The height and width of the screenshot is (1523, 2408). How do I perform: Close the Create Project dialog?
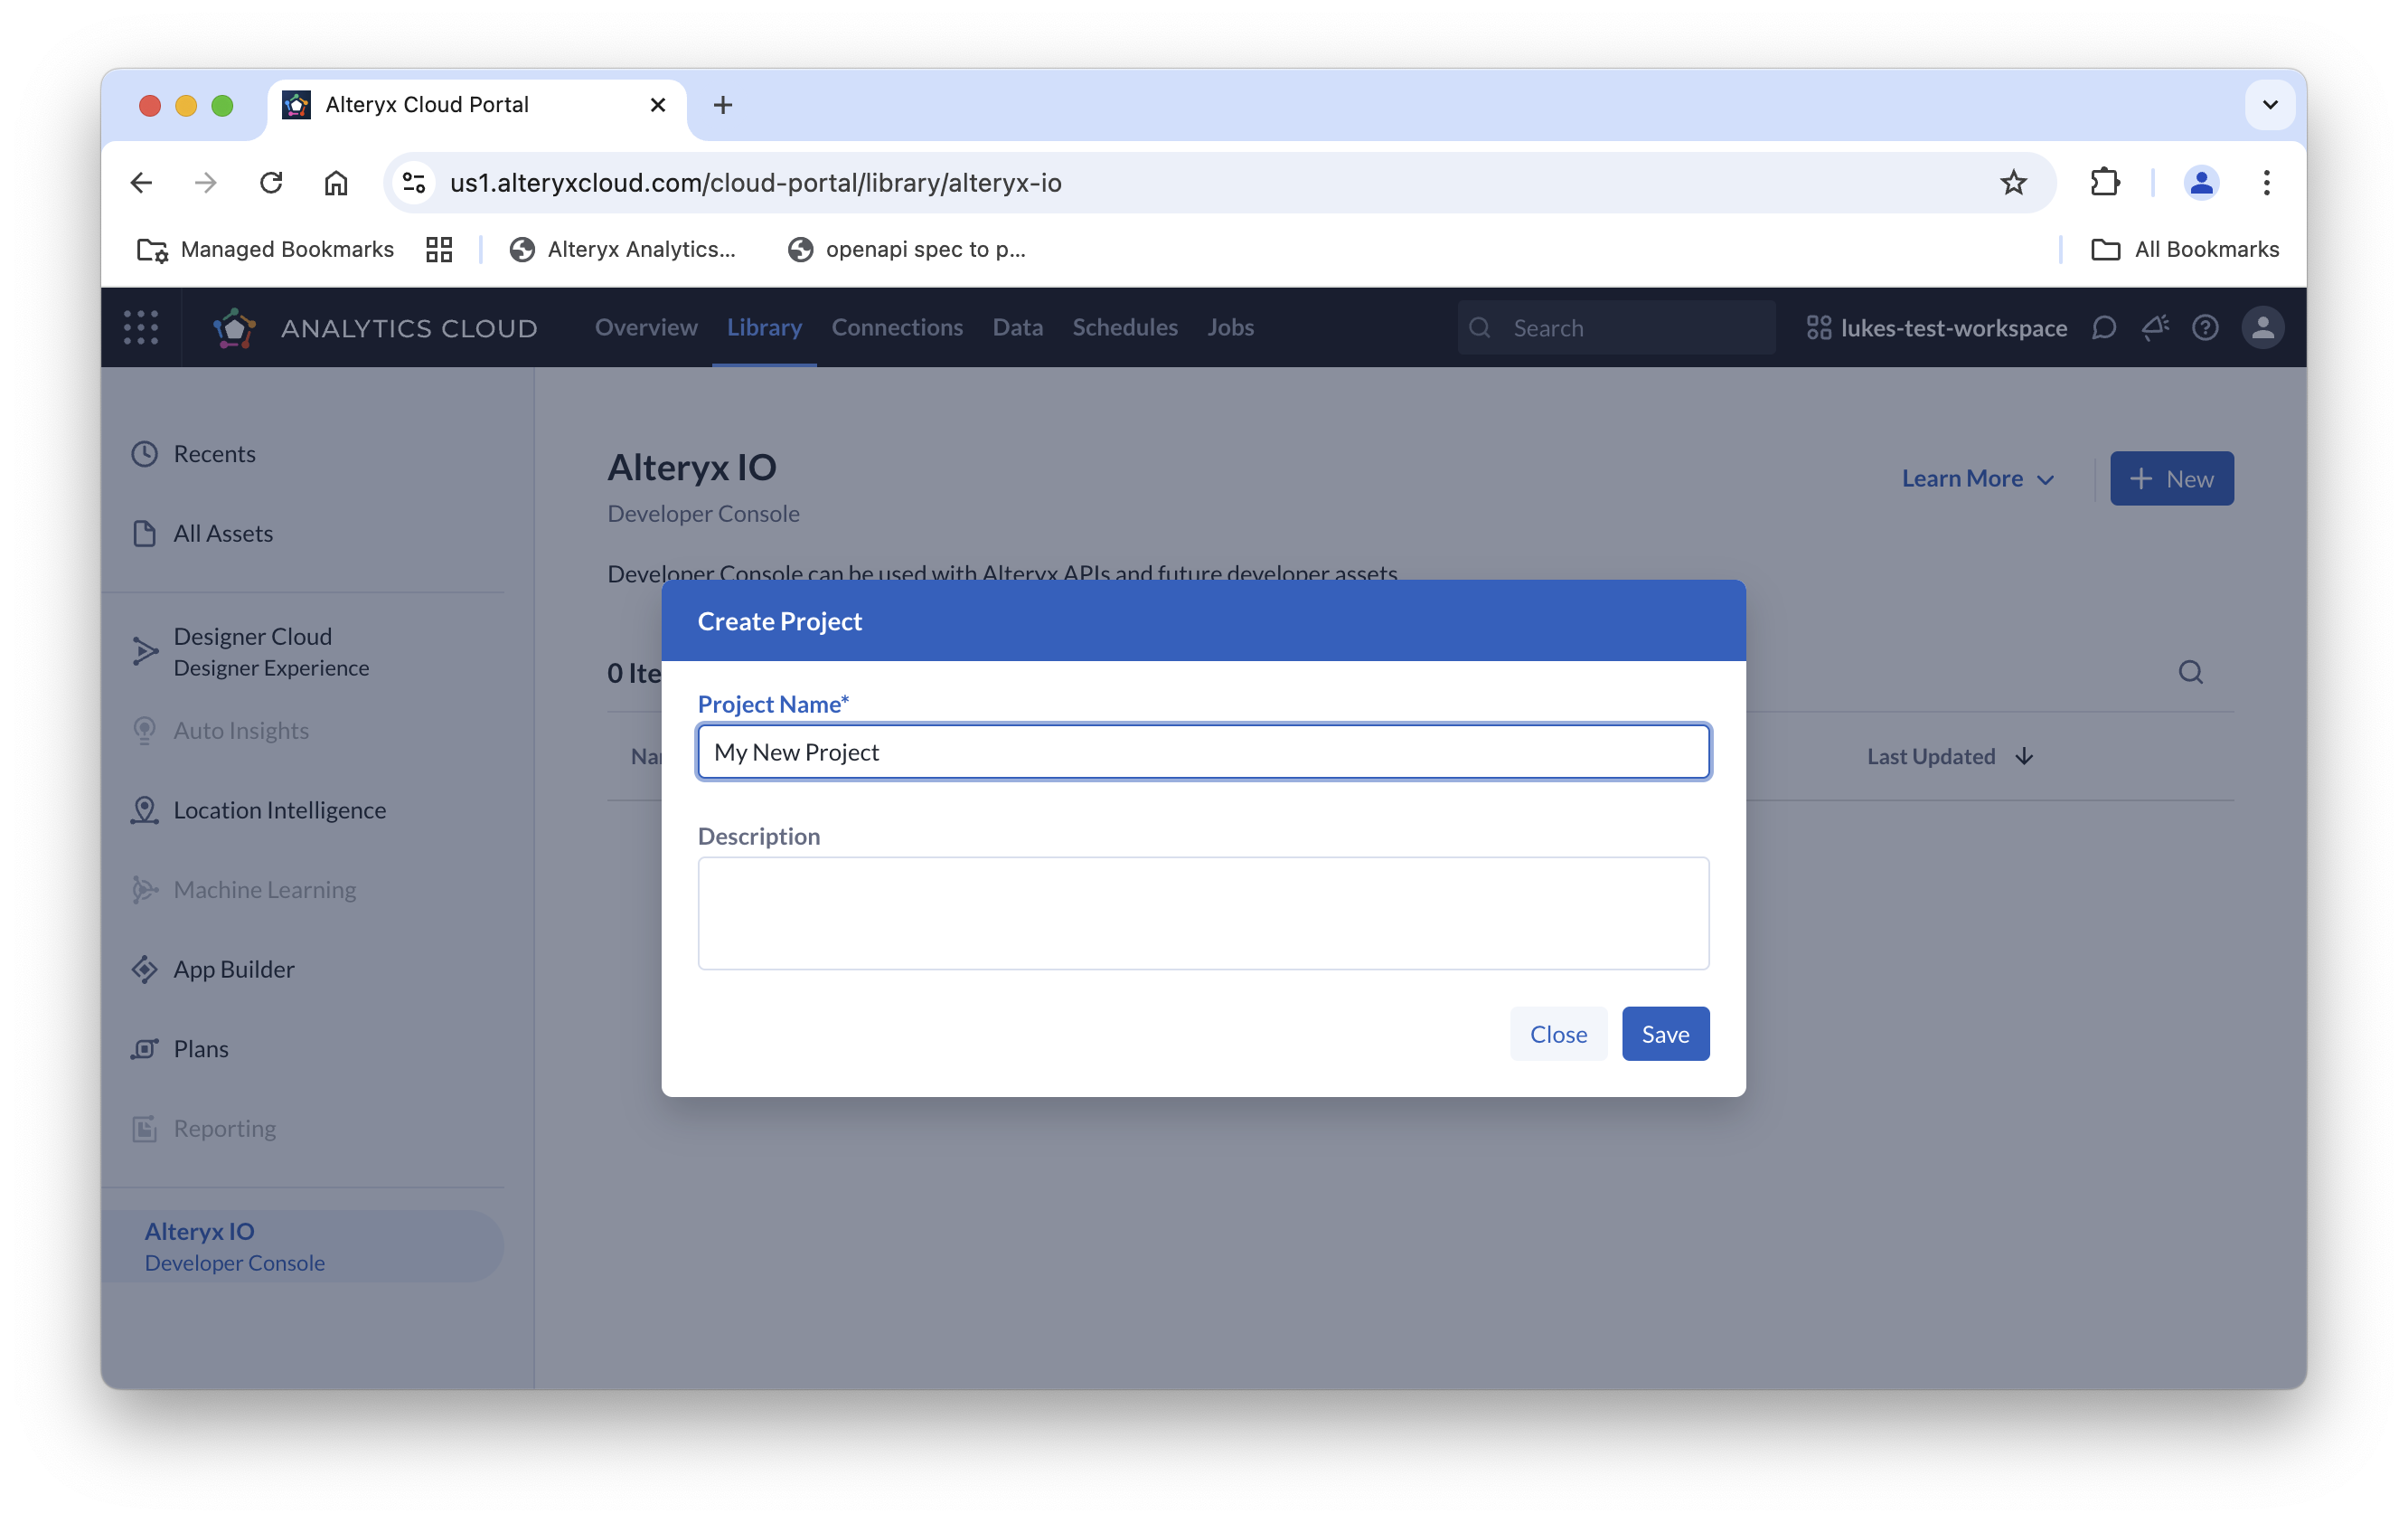pyautogui.click(x=1558, y=1034)
